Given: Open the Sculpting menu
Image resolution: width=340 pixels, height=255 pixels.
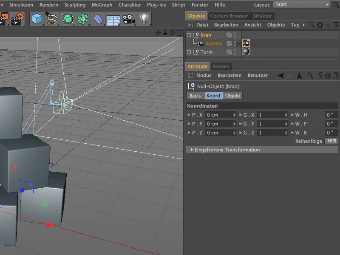Looking at the screenshot, I should [75, 5].
